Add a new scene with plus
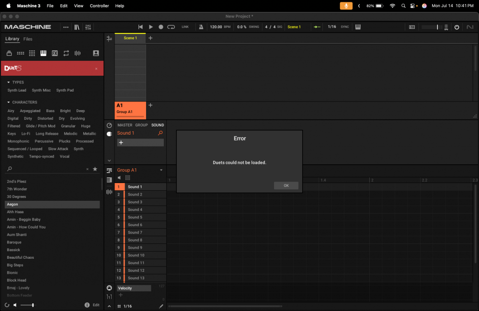Viewport: 479px width, 311px height. click(x=150, y=38)
